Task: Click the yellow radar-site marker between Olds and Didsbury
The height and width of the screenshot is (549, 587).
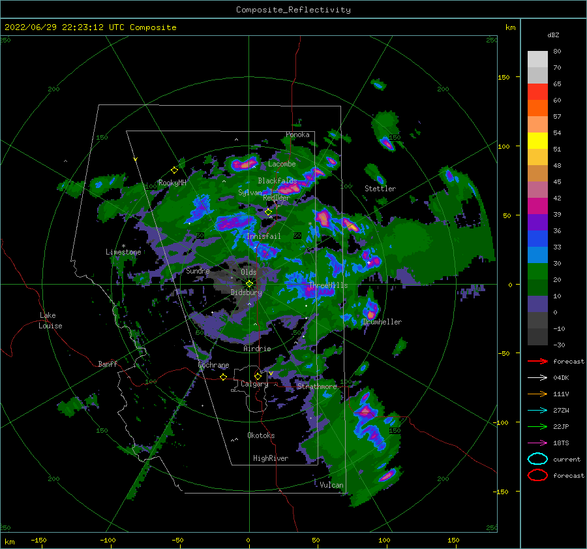Action: pos(249,284)
